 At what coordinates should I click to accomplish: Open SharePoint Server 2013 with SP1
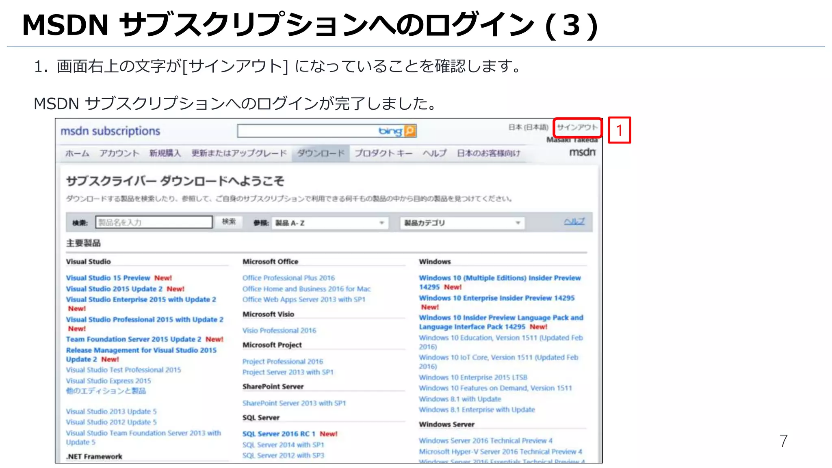pyautogui.click(x=294, y=403)
